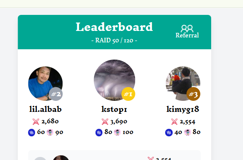Click the Steem coin icon beside 60
243x160 pixels.
pyautogui.click(x=31, y=133)
